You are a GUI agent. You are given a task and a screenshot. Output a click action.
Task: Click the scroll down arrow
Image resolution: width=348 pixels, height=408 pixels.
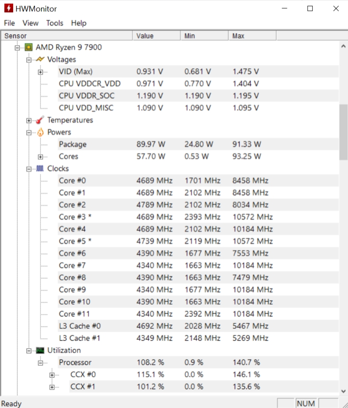click(x=343, y=390)
